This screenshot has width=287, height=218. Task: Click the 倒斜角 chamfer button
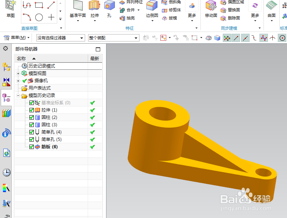point(171,2)
